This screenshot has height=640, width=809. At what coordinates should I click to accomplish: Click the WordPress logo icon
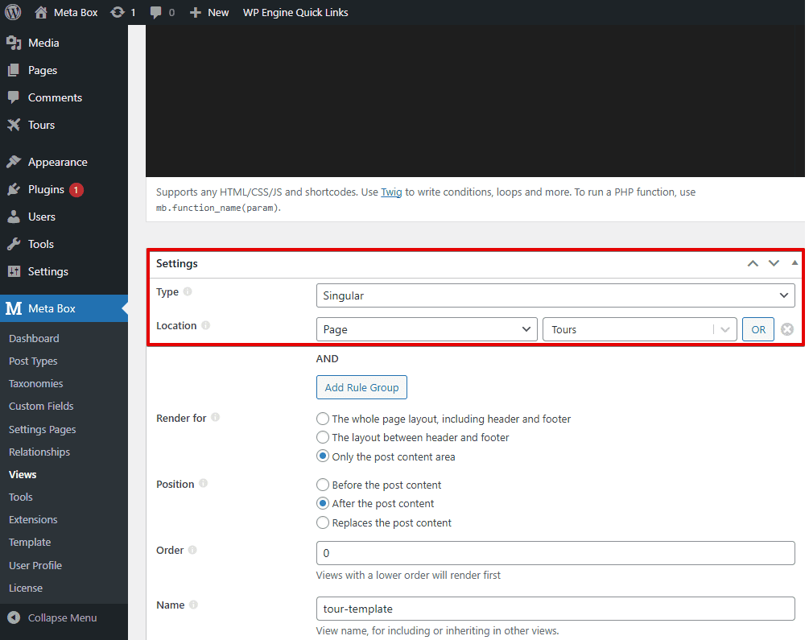(13, 12)
